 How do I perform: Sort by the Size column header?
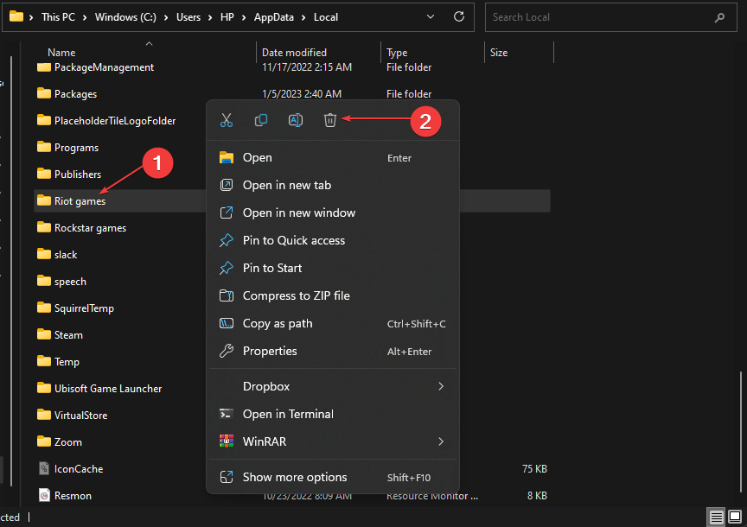[x=499, y=53]
